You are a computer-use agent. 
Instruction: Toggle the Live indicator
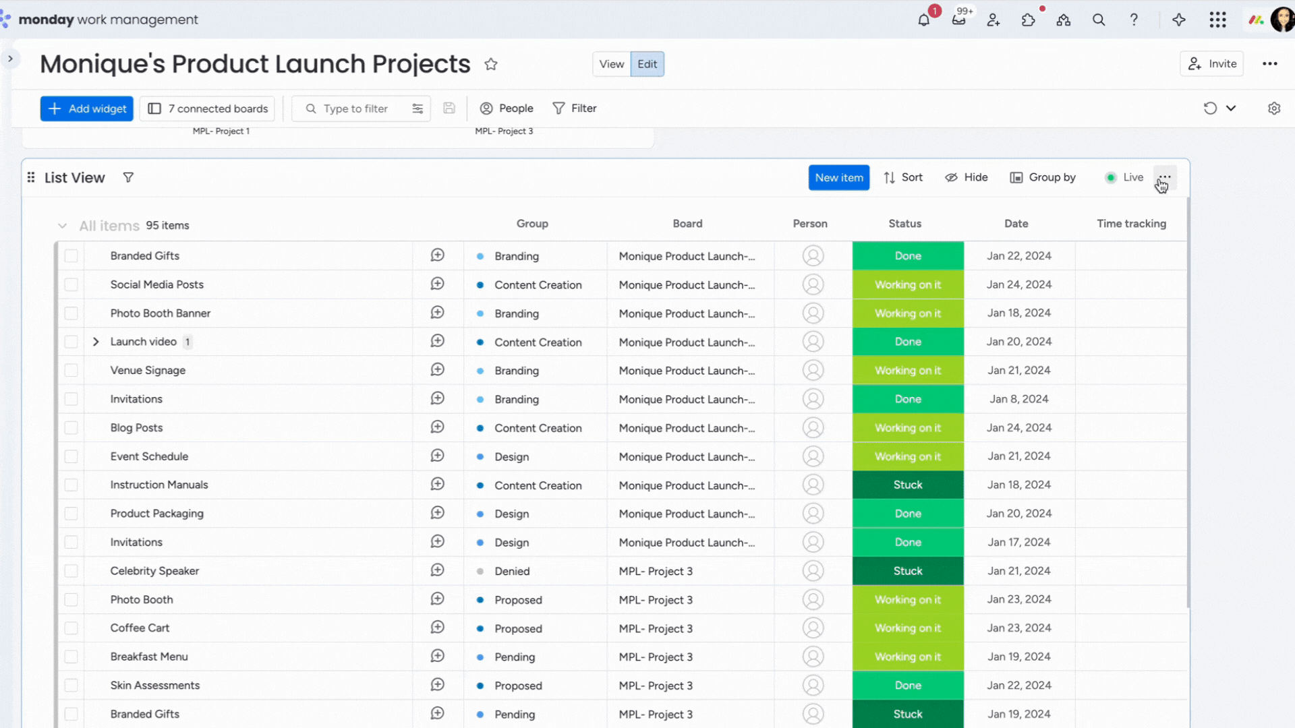point(1124,177)
